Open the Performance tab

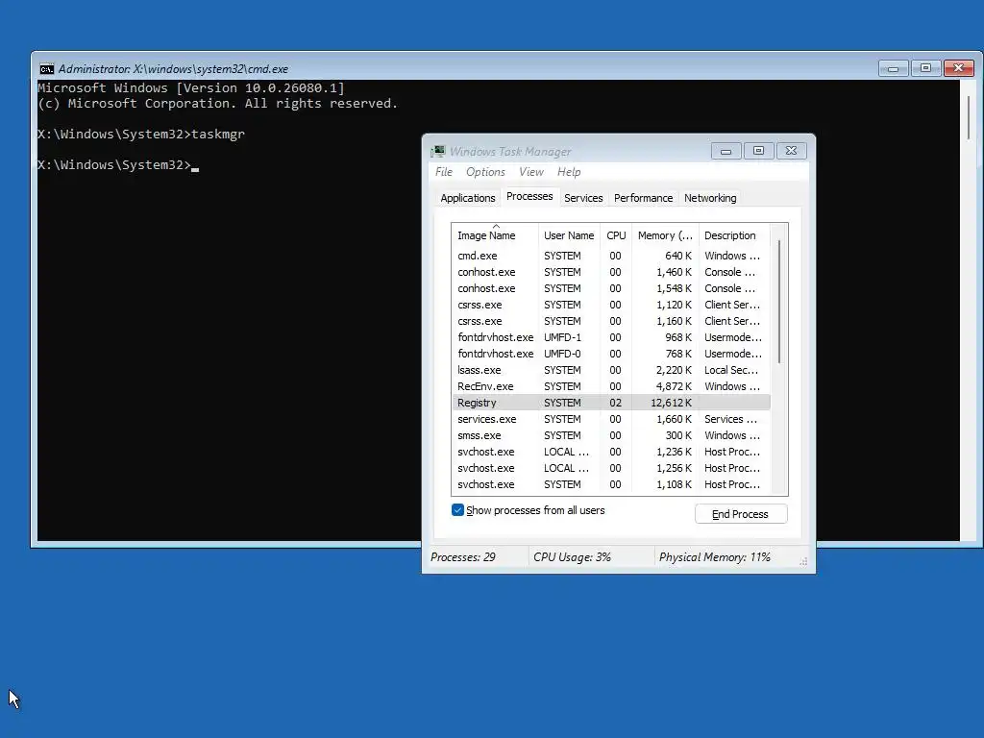click(x=643, y=198)
